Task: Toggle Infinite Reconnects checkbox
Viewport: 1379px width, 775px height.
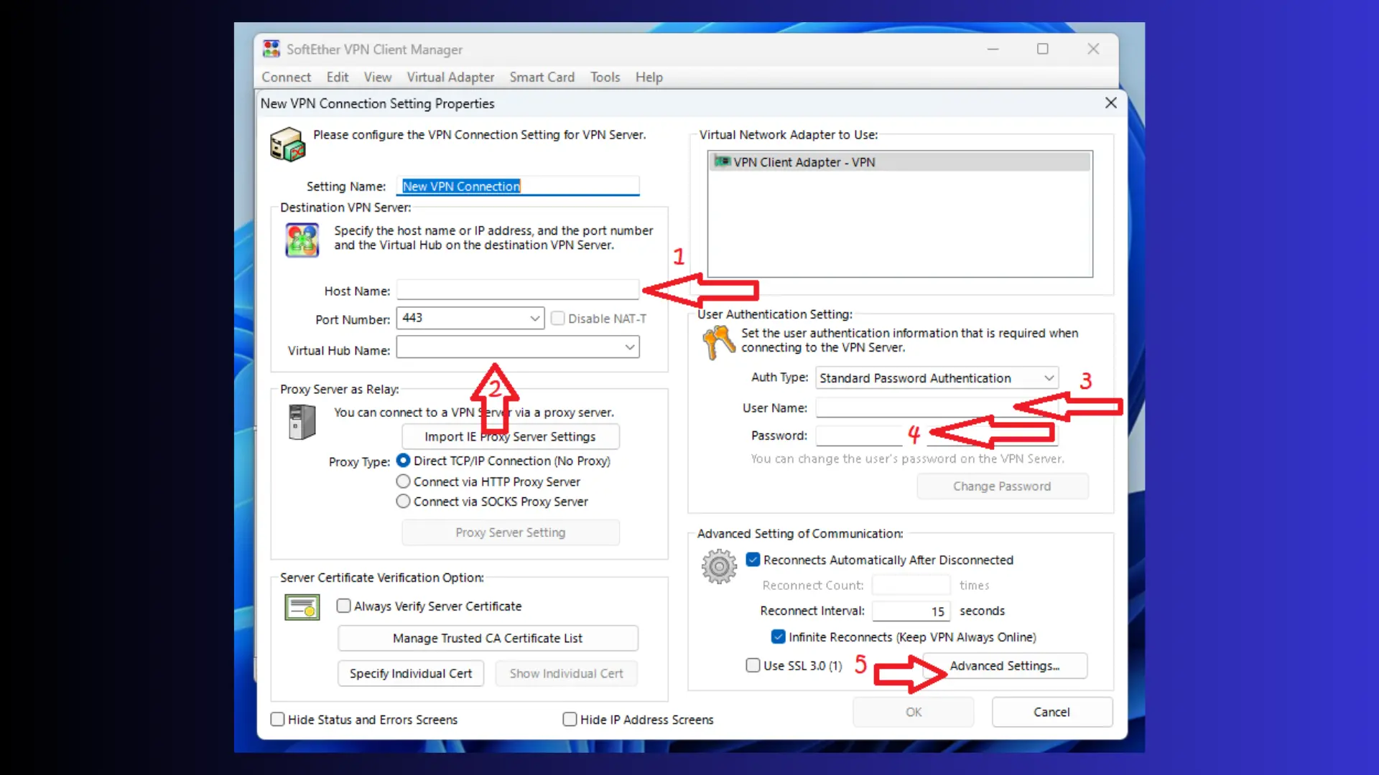Action: tap(778, 636)
